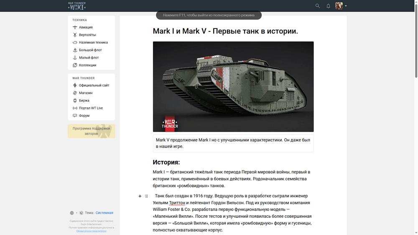Open the language globe selector

pyautogui.click(x=72, y=213)
